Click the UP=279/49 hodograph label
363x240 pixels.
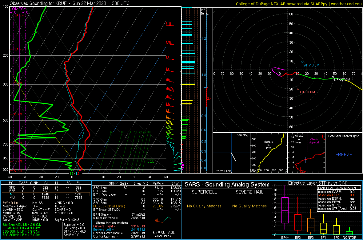coord(342,80)
